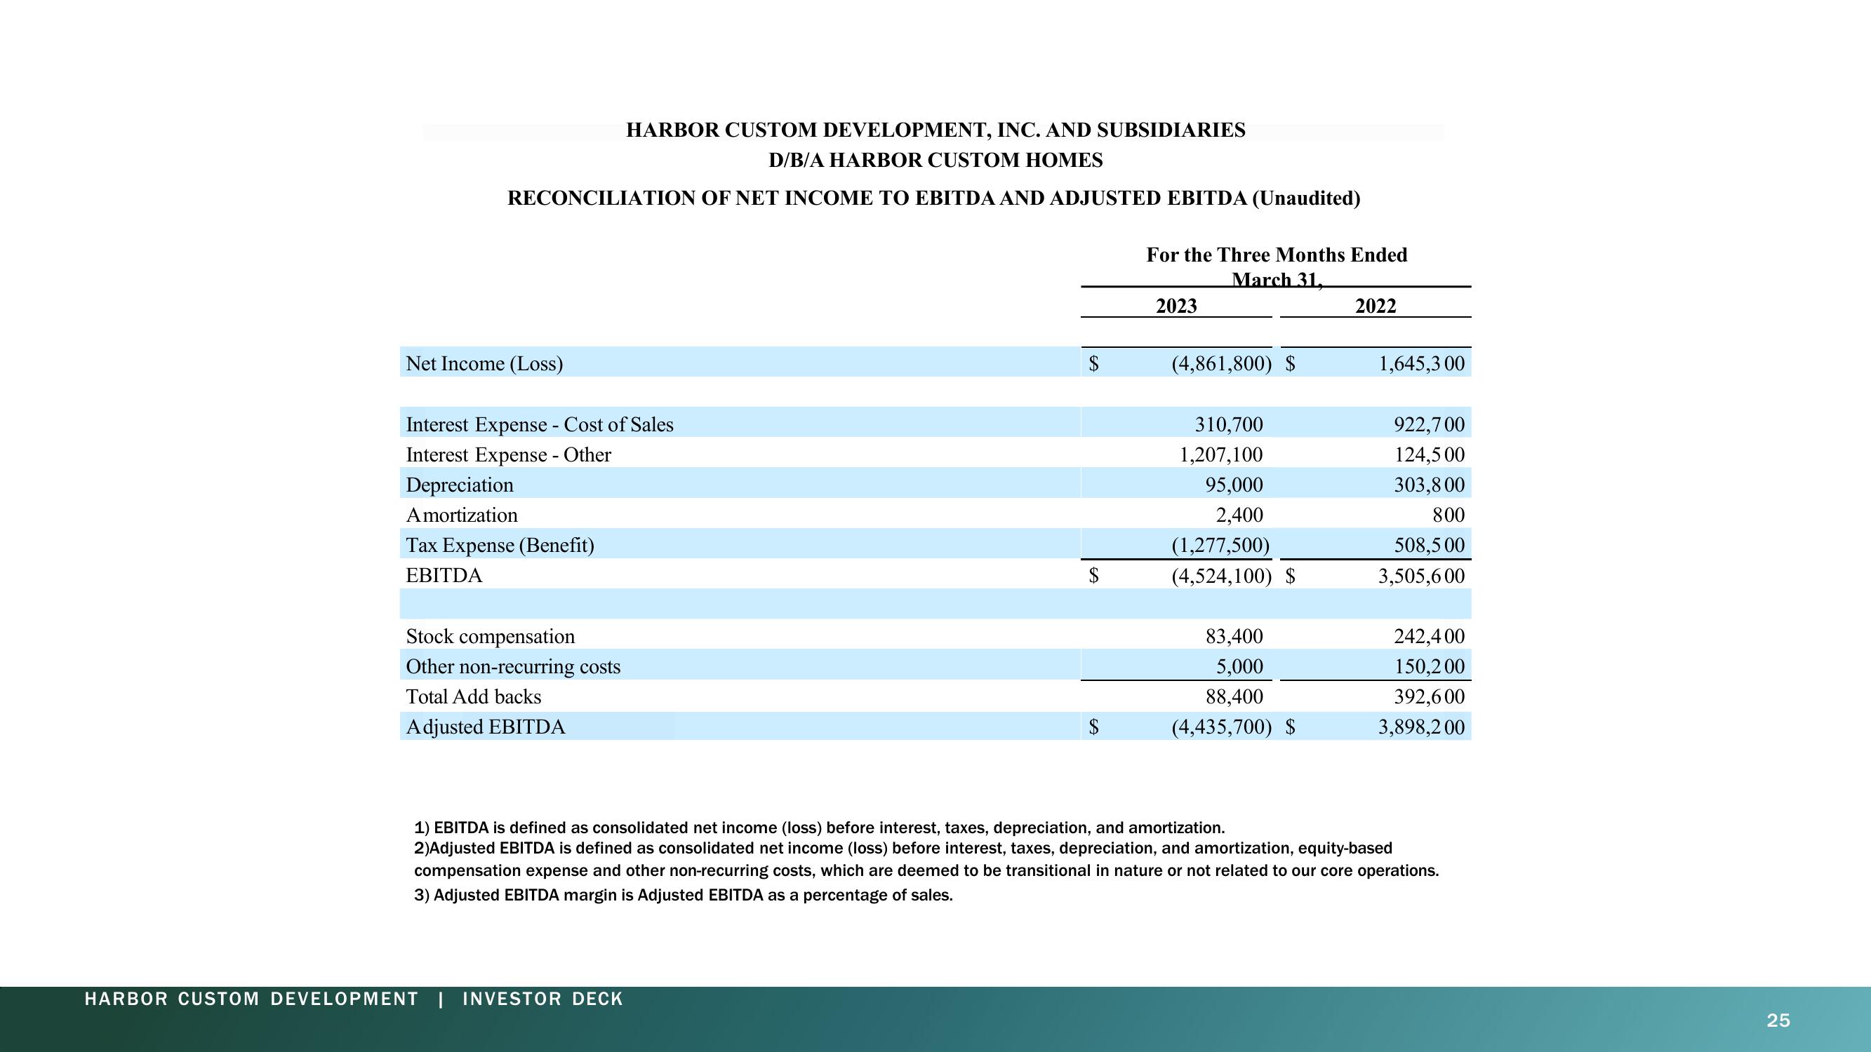
Task: Click footnote 3 about Adjusted EBITDA margin
Action: (x=684, y=895)
